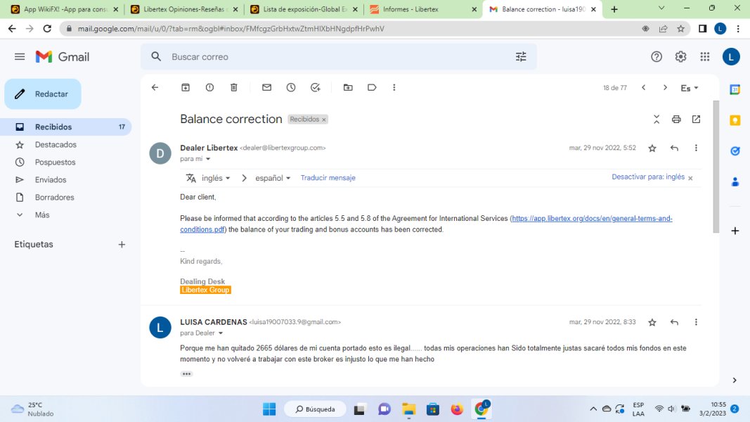Open Gmail help question mark icon

pyautogui.click(x=657, y=56)
